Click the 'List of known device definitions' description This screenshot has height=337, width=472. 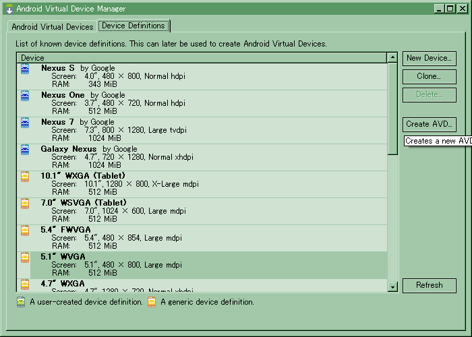171,44
